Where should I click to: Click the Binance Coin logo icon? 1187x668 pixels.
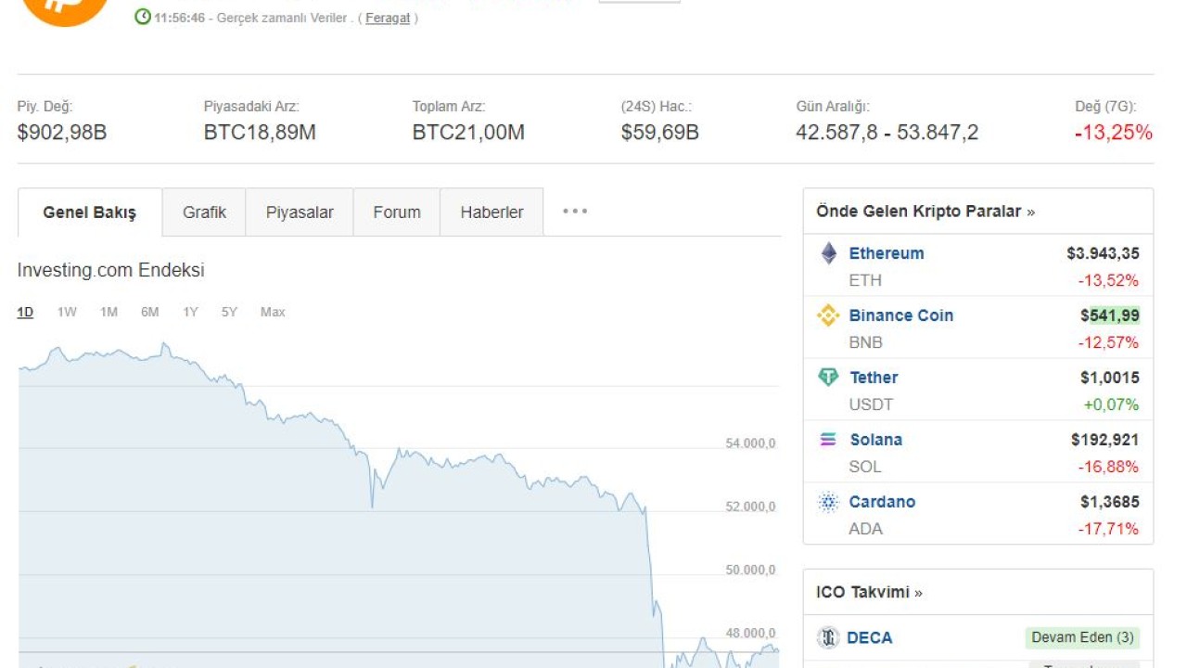coord(828,315)
